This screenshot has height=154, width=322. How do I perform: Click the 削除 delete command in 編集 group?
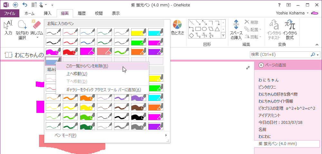point(251,22)
